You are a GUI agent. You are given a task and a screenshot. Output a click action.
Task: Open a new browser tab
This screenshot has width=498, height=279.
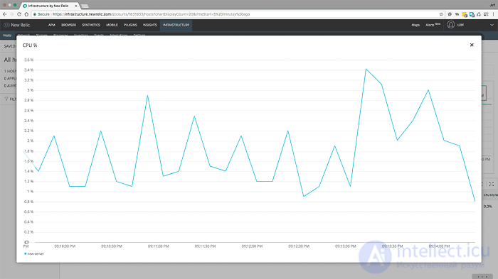85,6
